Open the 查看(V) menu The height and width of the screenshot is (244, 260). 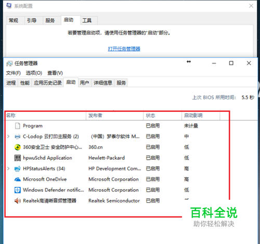point(55,73)
